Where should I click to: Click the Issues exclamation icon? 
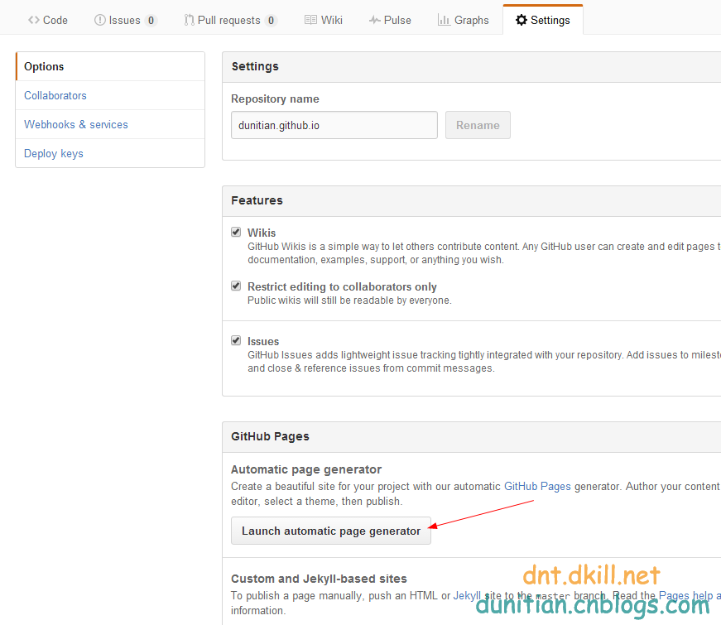[x=100, y=20]
